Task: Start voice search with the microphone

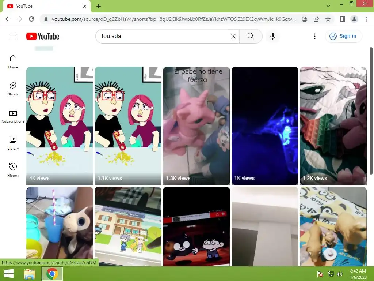Action: pyautogui.click(x=272, y=36)
